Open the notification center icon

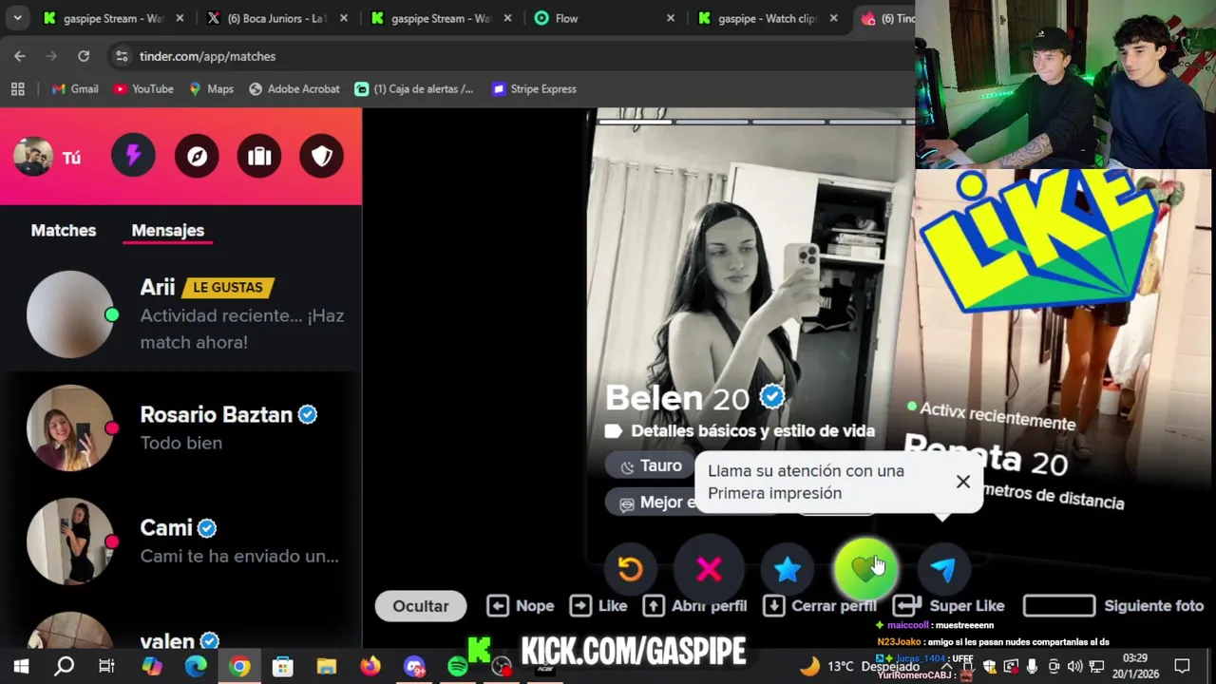(x=1182, y=667)
